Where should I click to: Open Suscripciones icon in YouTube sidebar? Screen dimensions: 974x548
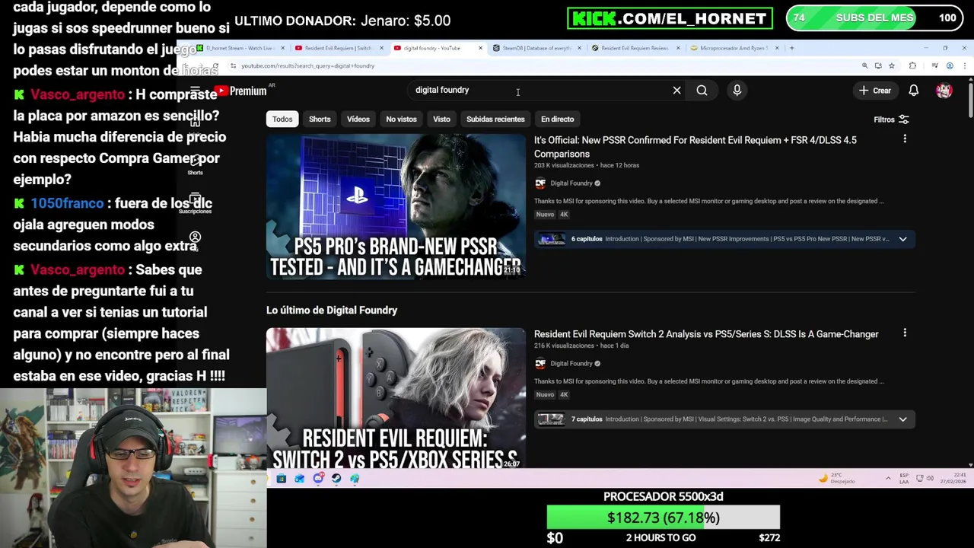(x=195, y=203)
